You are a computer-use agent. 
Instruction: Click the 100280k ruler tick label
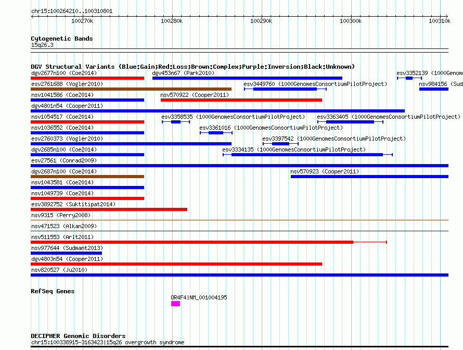[172, 21]
